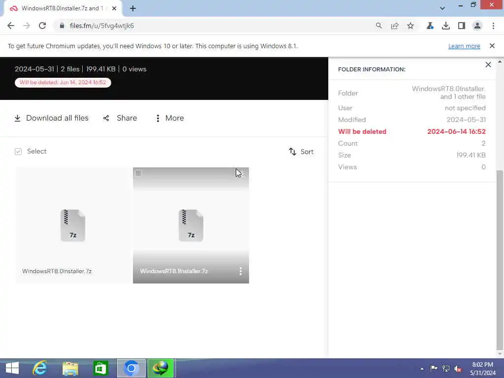
Task: Open the Action Center flag icon
Action: 434,368
